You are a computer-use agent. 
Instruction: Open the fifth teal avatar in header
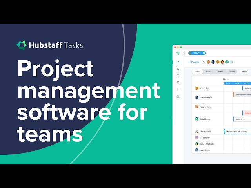(227, 62)
